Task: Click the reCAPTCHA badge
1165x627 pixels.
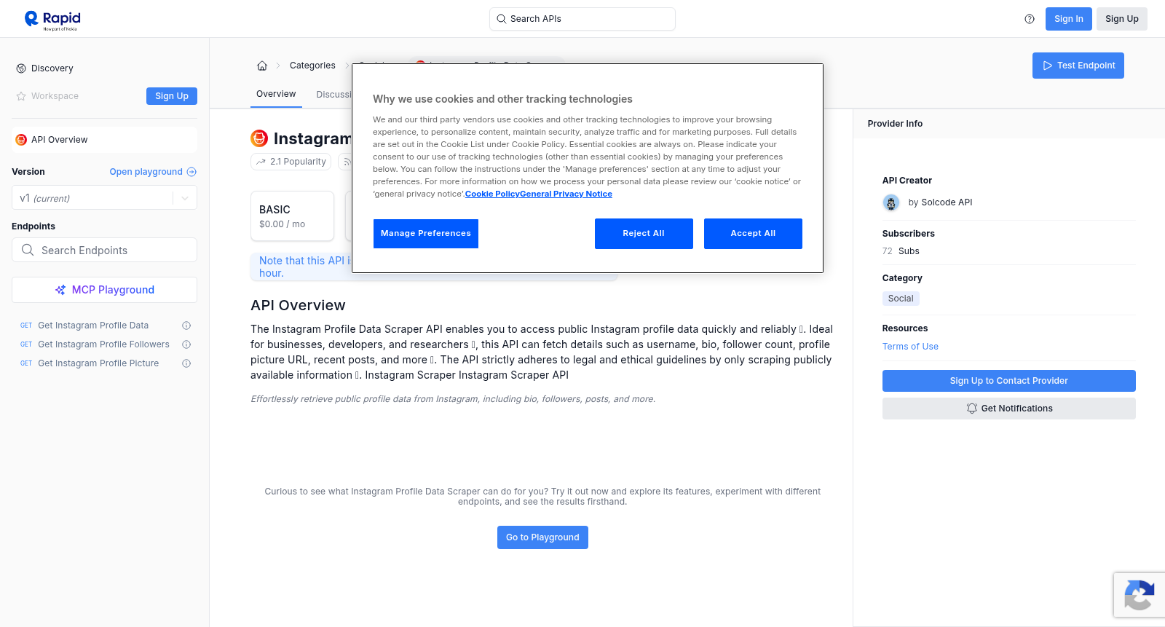Action: [x=1140, y=595]
